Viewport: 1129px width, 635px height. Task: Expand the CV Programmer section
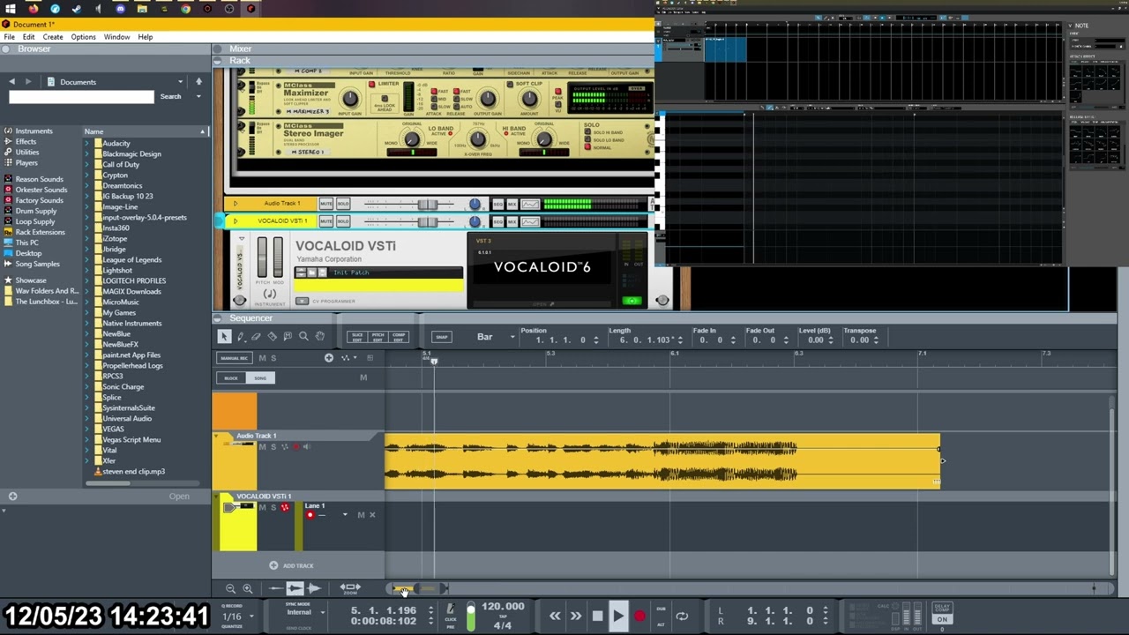click(x=302, y=302)
